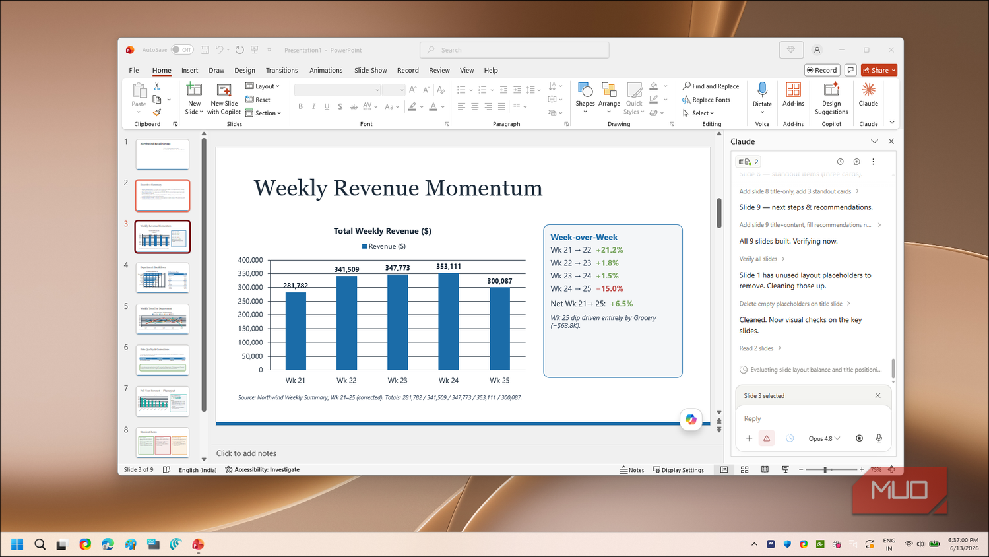Screen dimensions: 989x557
Task: Open the Add-ins button
Action: point(793,95)
